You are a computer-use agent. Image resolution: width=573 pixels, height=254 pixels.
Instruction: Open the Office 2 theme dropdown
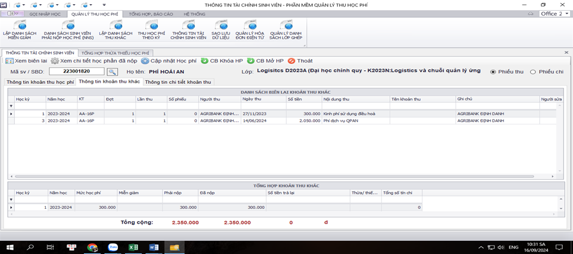pos(555,14)
